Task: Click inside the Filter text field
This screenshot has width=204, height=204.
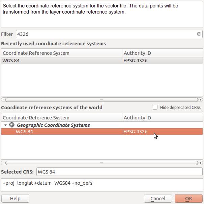Action: point(109,34)
